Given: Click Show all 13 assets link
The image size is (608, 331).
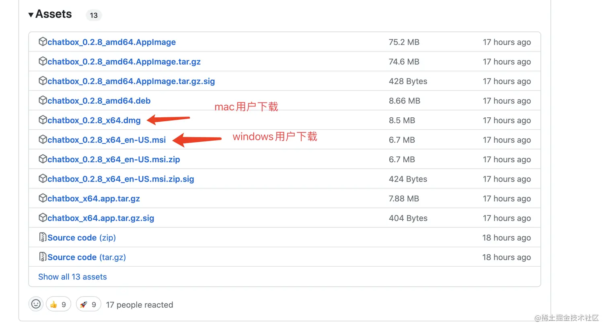Looking at the screenshot, I should (72, 277).
